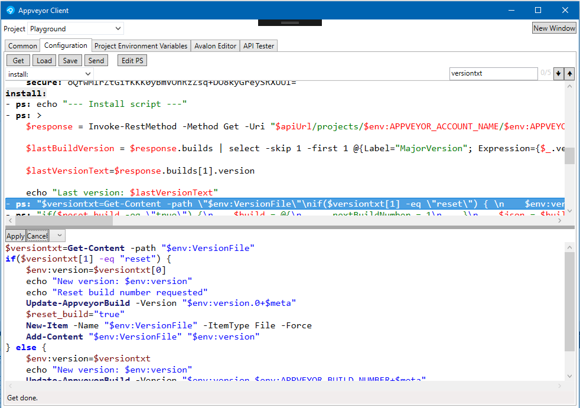Click the $env:version=$versiontxt[0] line
This screenshot has width=580, height=408.
click(x=96, y=270)
